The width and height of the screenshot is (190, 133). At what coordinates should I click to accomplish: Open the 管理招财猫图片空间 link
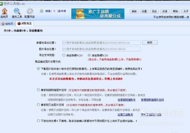152,100
